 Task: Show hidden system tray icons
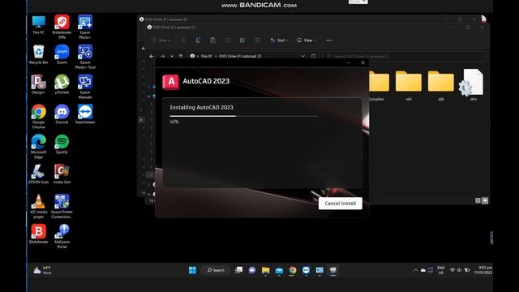click(x=415, y=270)
